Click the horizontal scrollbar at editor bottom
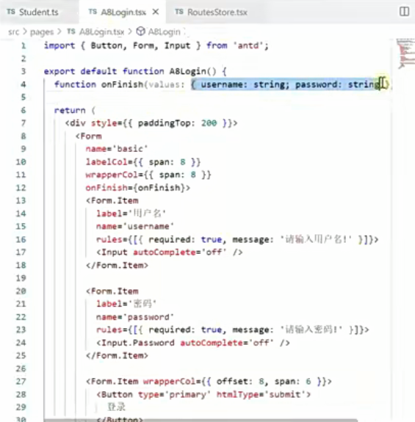This screenshot has width=415, height=422. coord(201,420)
